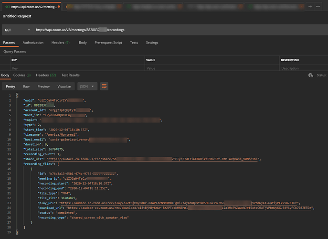328x239 pixels.
Task: View the Test Results tab
Action: coord(71,75)
